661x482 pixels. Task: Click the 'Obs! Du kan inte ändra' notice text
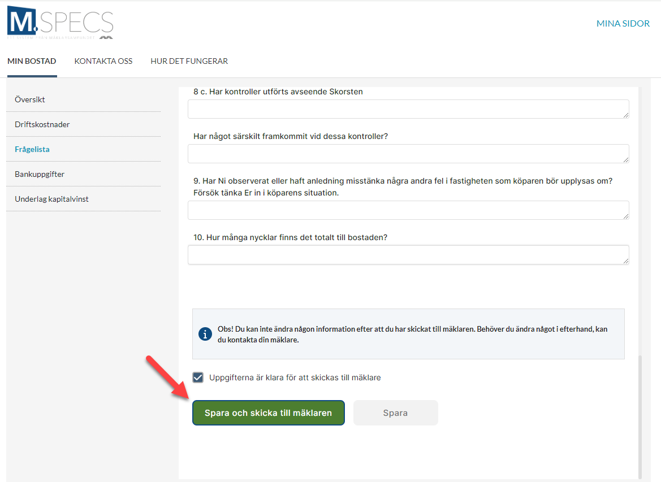pyautogui.click(x=412, y=334)
